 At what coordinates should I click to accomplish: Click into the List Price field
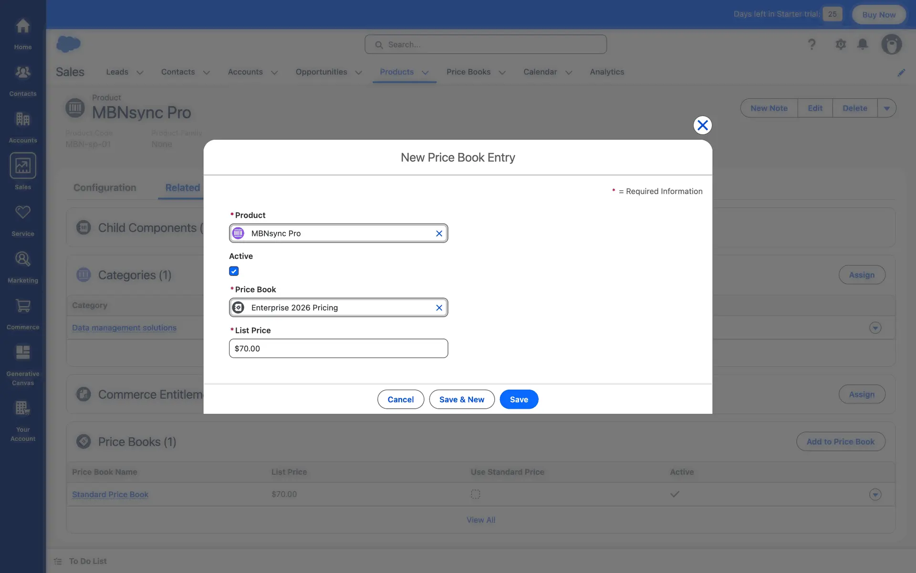[x=338, y=349]
